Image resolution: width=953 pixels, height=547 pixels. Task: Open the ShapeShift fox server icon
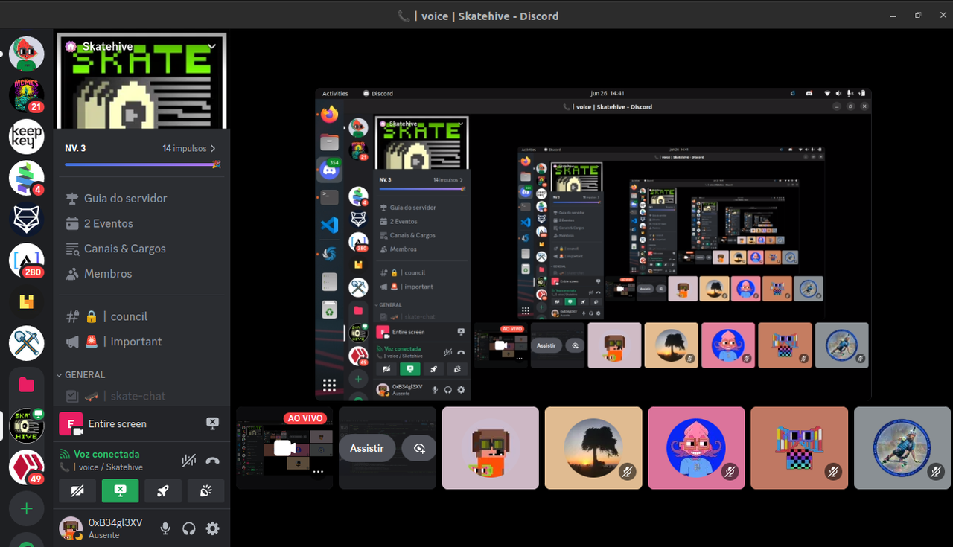[27, 220]
